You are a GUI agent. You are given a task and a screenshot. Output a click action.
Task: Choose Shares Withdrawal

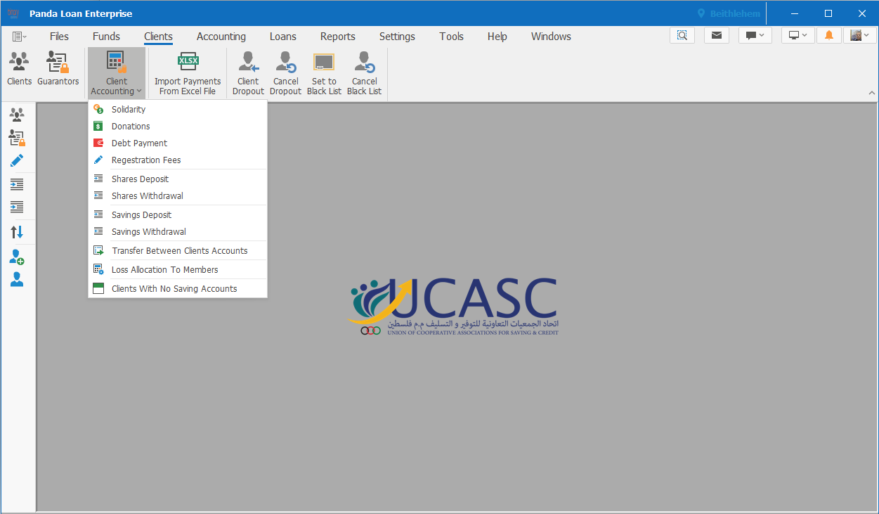click(178, 195)
